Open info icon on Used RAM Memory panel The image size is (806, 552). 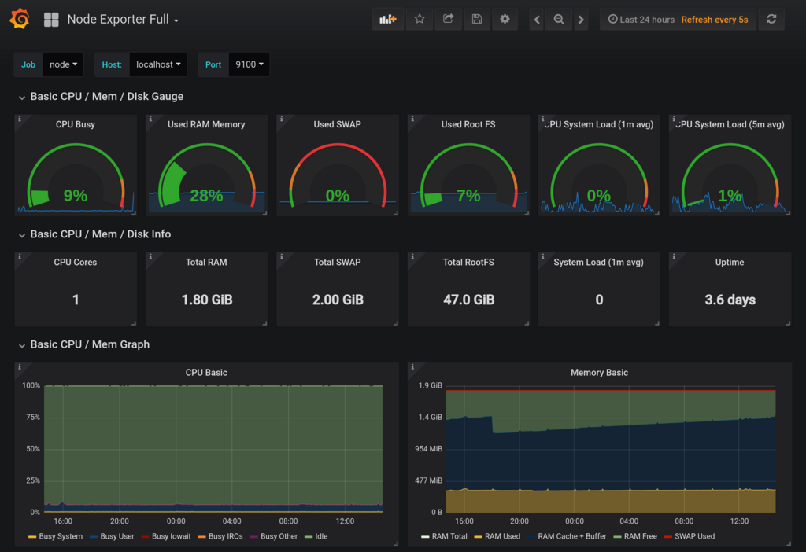(150, 119)
